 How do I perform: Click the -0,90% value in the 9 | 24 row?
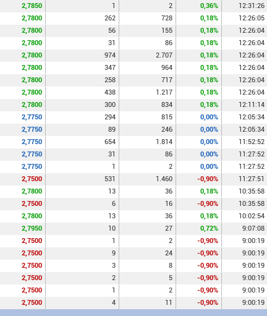pyautogui.click(x=208, y=253)
